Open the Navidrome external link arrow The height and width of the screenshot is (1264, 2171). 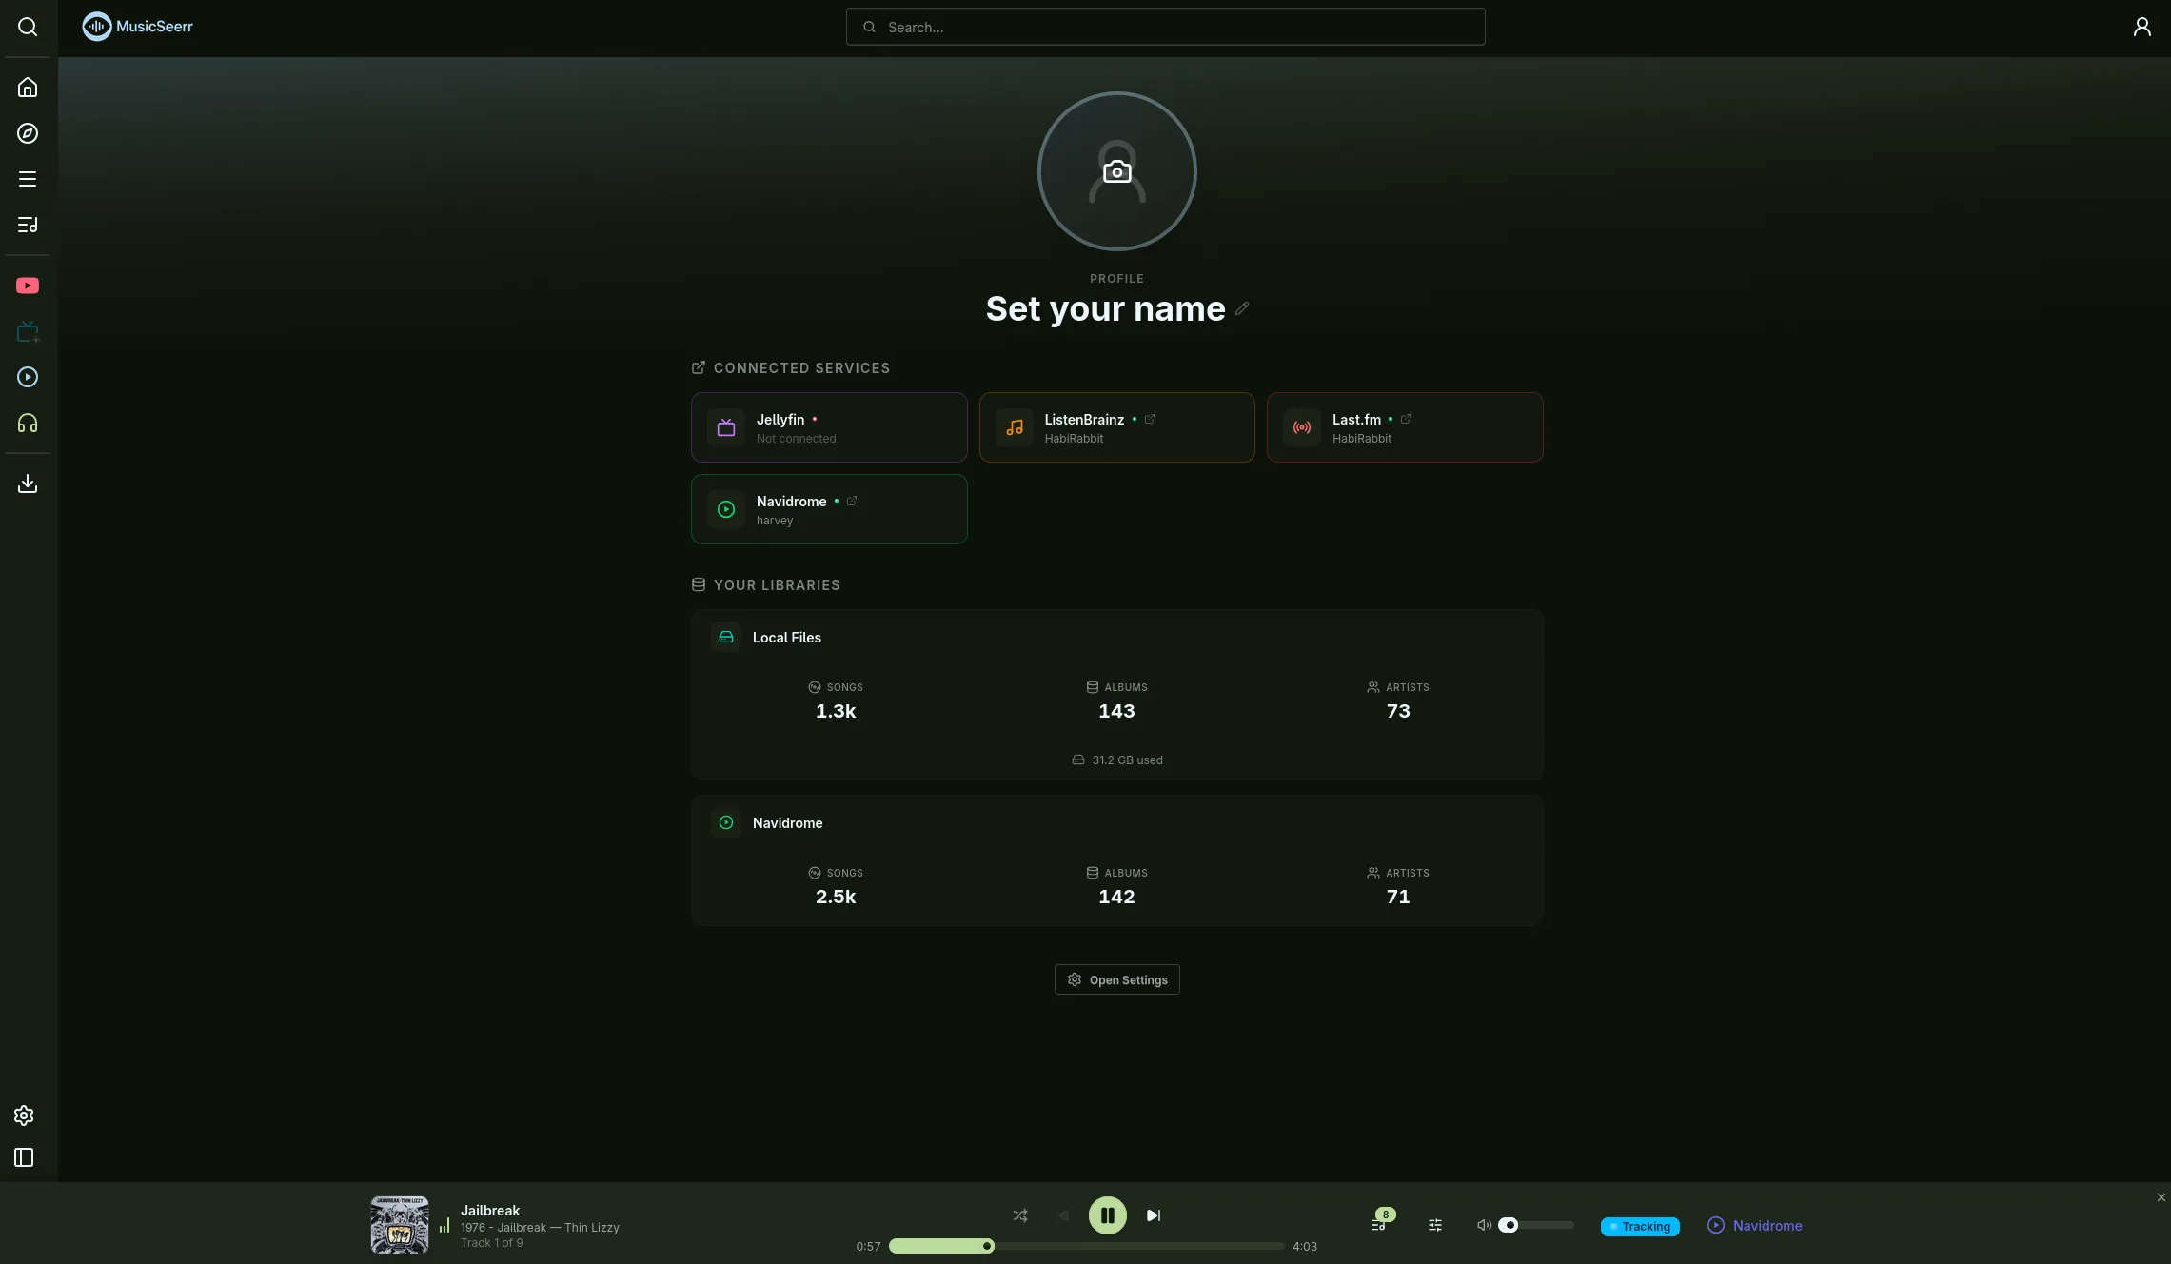pyautogui.click(x=850, y=501)
